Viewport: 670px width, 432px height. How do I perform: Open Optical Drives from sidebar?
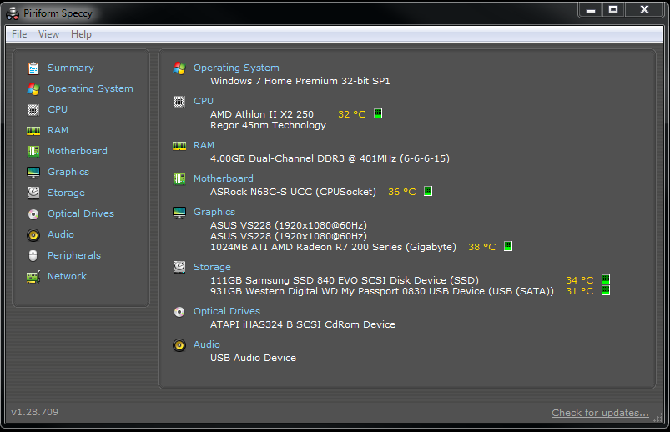pyautogui.click(x=81, y=213)
